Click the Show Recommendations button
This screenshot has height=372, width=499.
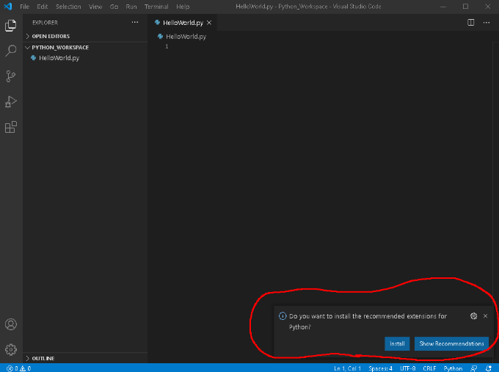451,343
